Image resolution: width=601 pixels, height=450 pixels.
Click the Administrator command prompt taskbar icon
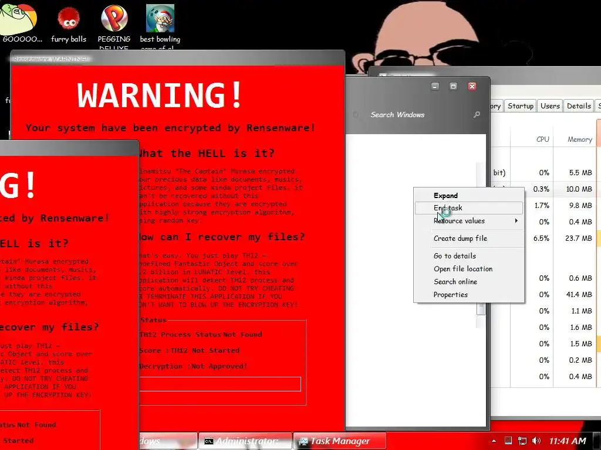click(208, 441)
